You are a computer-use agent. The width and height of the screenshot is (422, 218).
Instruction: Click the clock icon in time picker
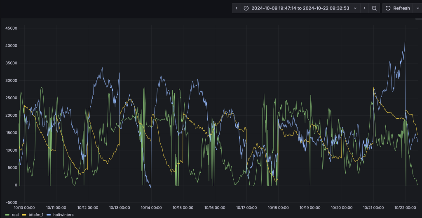(x=246, y=8)
